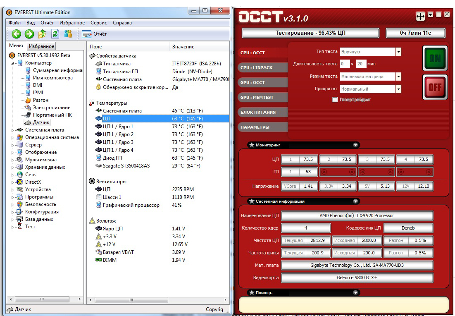Open the Приоритет dropdown

398,89
